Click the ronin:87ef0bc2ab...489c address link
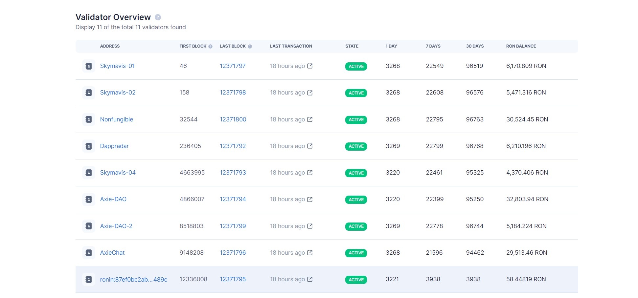The width and height of the screenshot is (638, 298). (134, 279)
